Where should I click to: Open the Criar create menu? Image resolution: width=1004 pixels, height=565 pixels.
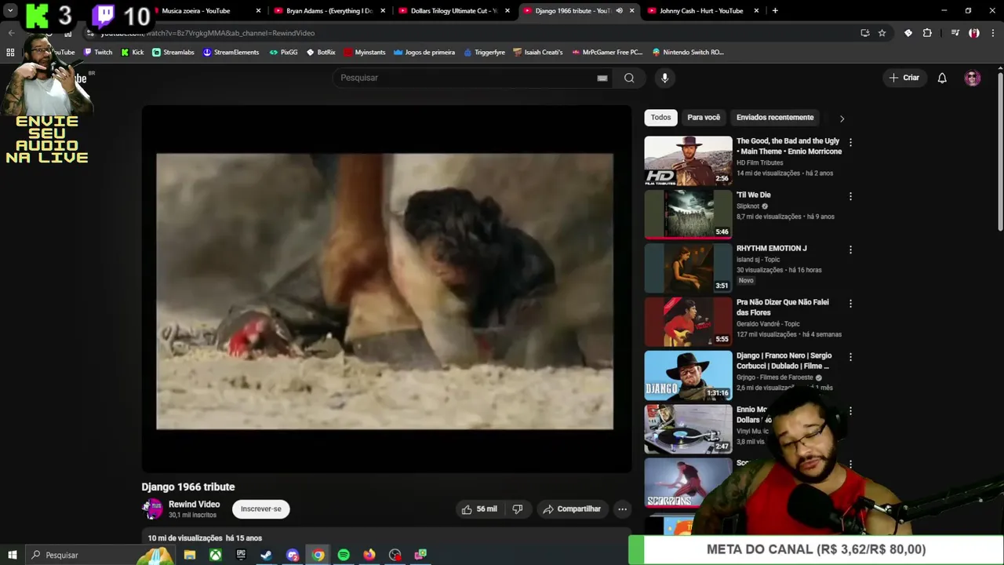pyautogui.click(x=904, y=78)
